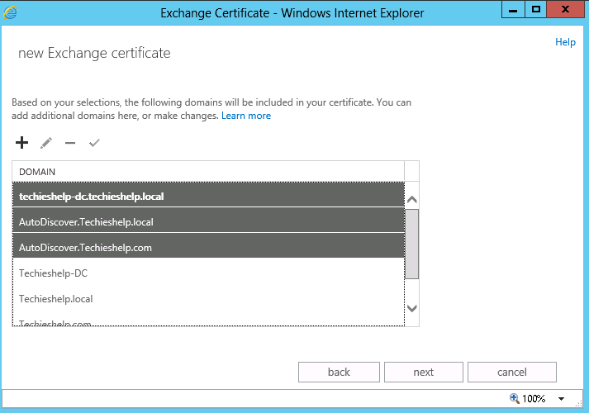Click the plus icon to add a domain
The image size is (589, 413).
[21, 143]
